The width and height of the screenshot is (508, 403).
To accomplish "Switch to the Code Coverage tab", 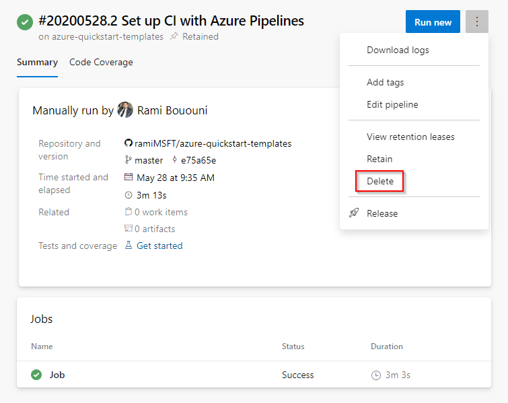I will [x=101, y=62].
